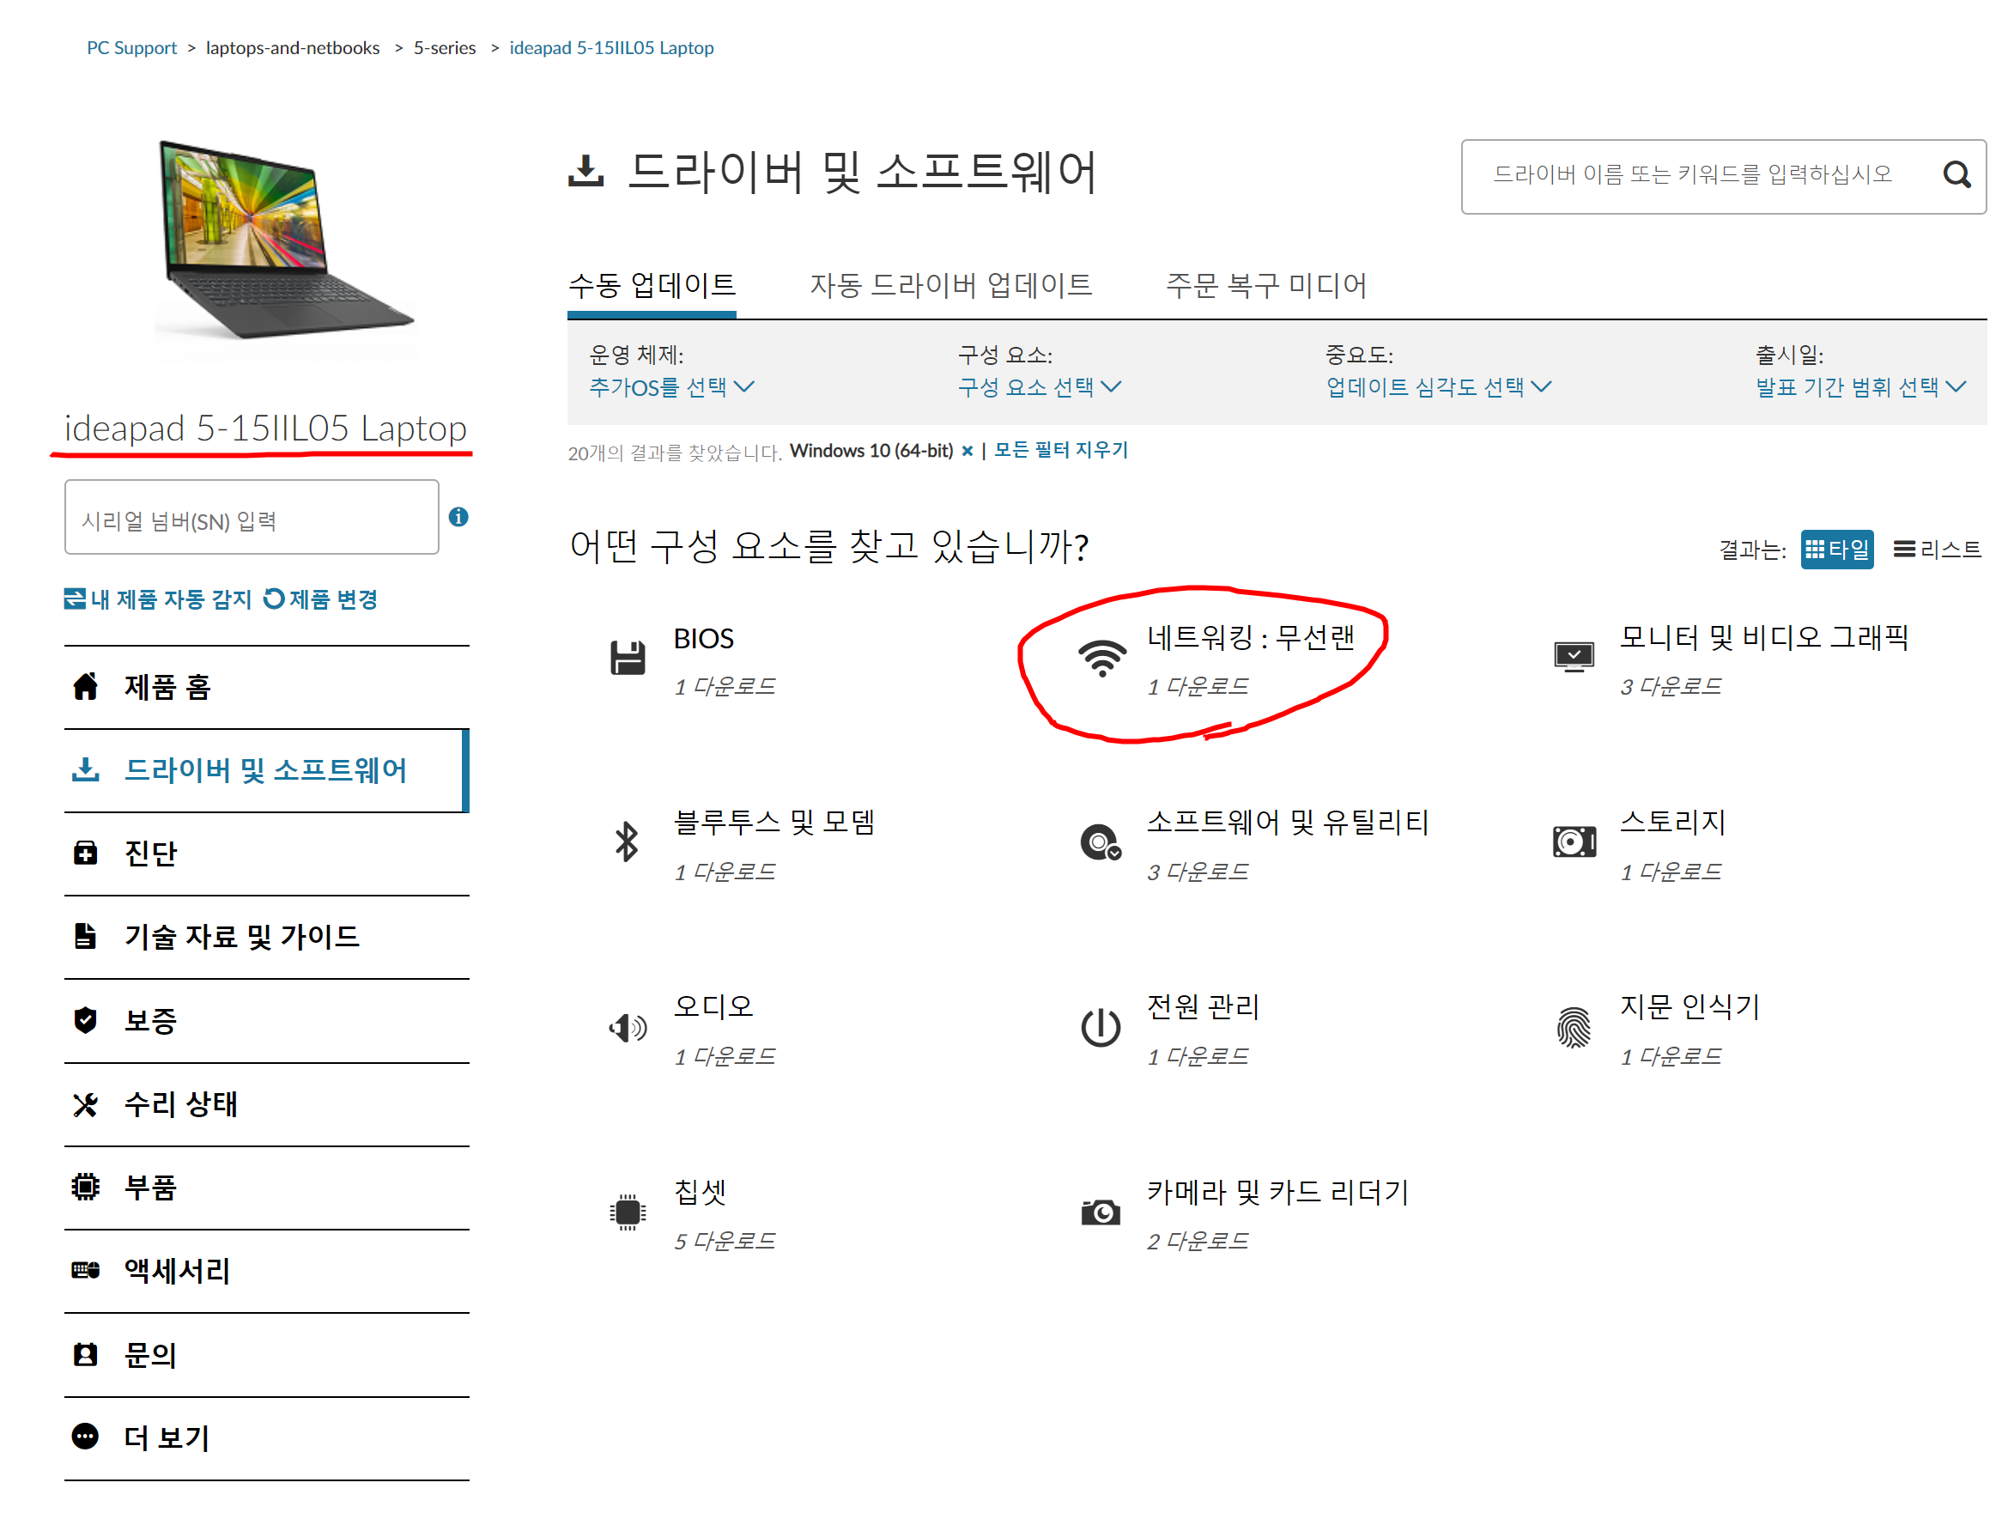This screenshot has height=1513, width=2008.
Task: Remove the Windows 10 (64-bit) filter
Action: [967, 452]
